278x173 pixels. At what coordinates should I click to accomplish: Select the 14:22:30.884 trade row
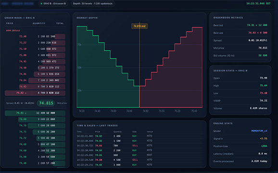[x=139, y=141]
